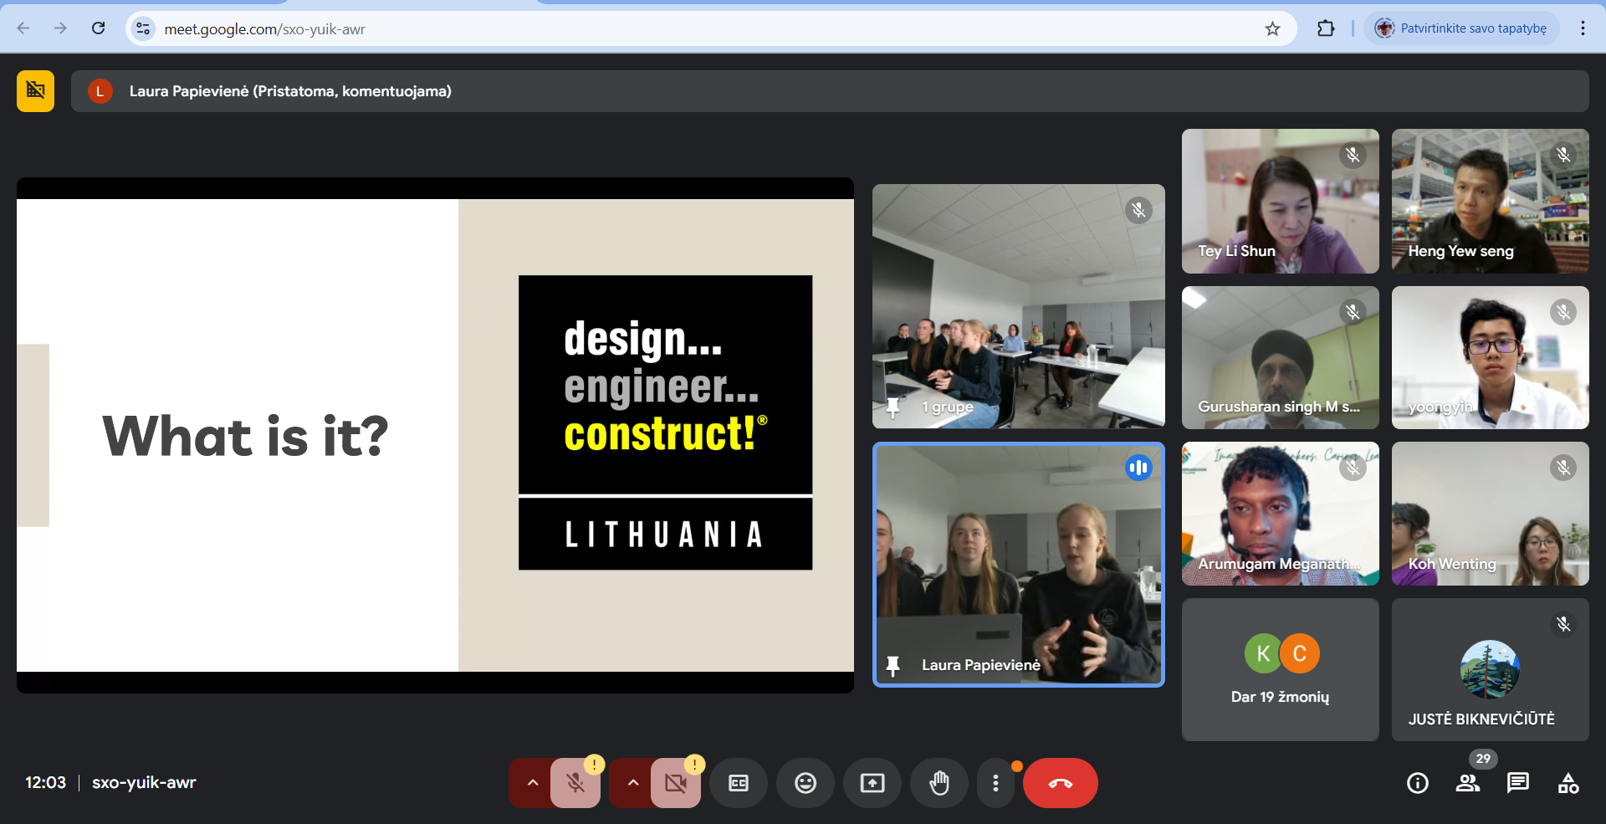The width and height of the screenshot is (1606, 824).
Task: Expand the microphone audio settings arrow
Action: [532, 783]
